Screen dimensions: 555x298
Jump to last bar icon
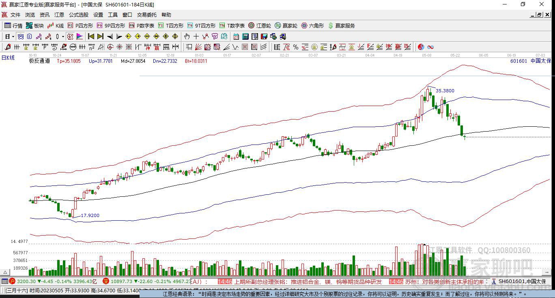100,36
